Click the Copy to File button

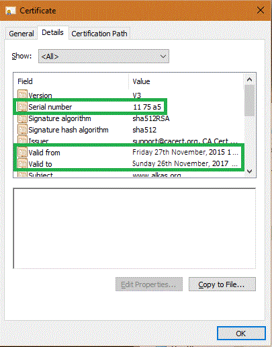point(222,284)
